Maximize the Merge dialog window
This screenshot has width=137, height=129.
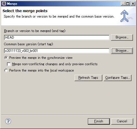pos(128,4)
